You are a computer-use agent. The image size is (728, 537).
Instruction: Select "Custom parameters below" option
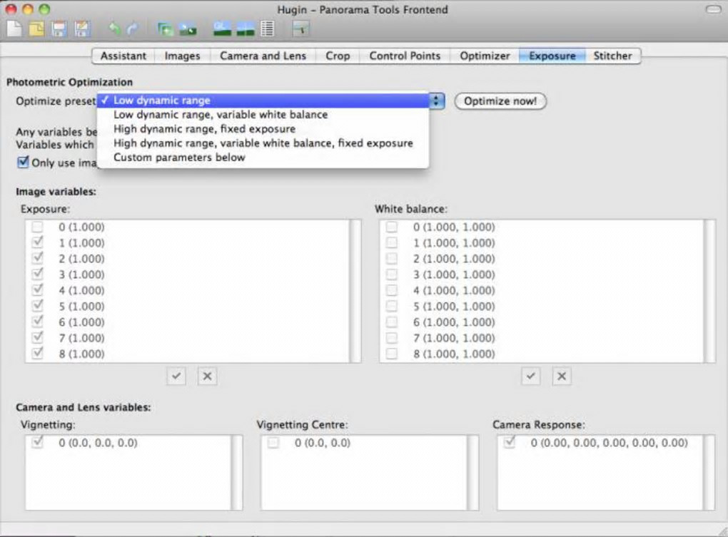click(x=263, y=157)
